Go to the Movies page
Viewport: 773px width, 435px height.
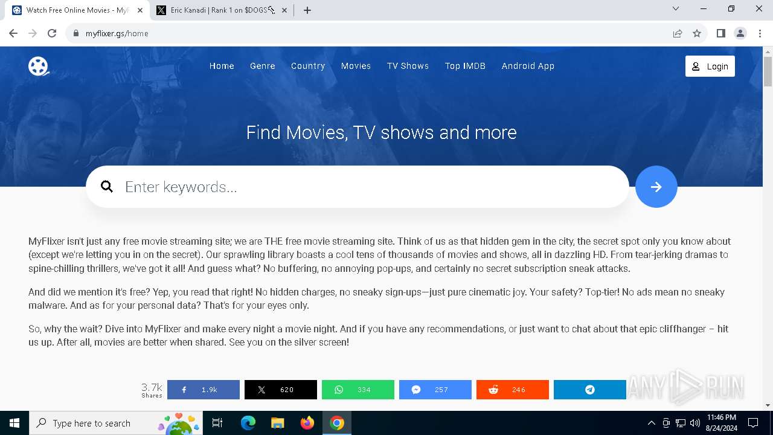356,66
